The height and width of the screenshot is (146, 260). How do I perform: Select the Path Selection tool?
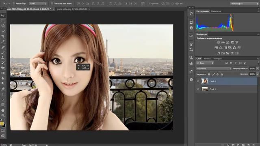click(x=3, y=99)
